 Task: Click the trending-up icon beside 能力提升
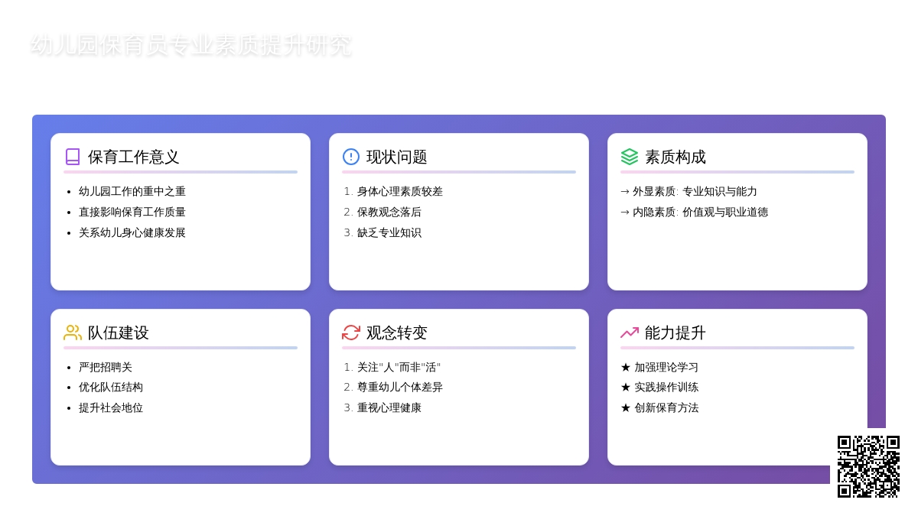click(630, 333)
